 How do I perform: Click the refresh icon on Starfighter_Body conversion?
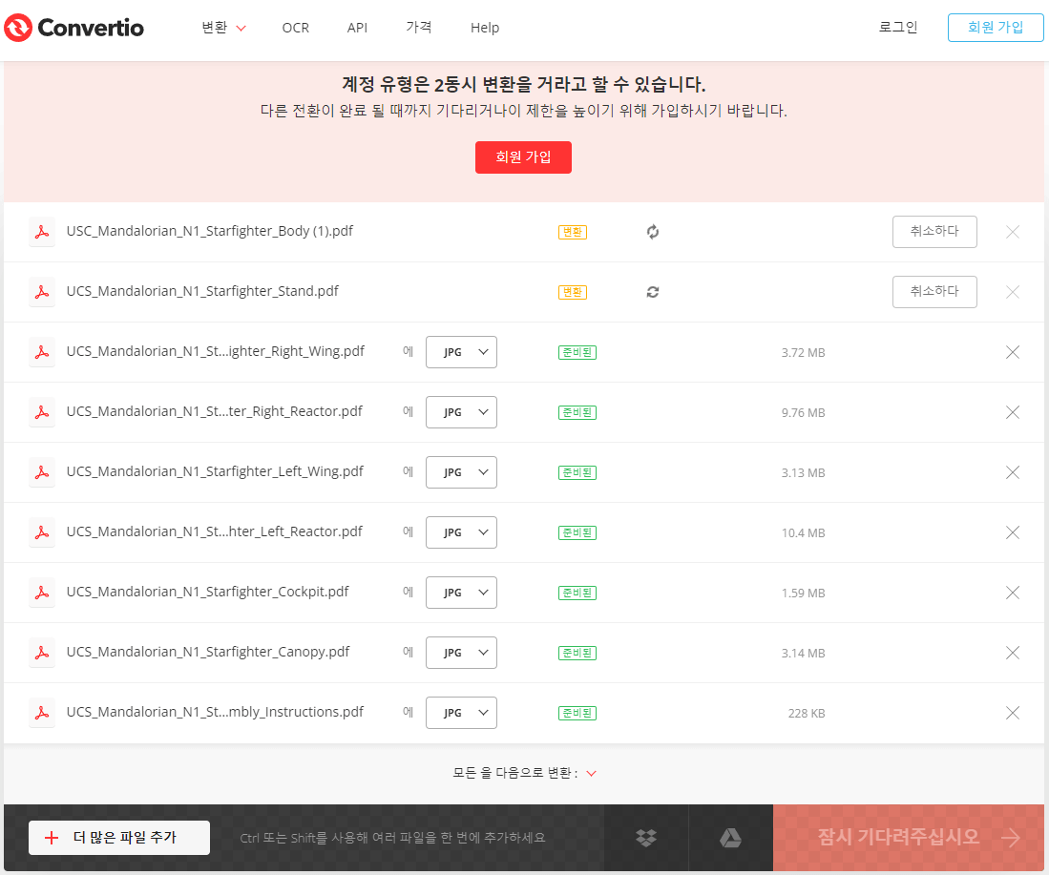point(652,232)
